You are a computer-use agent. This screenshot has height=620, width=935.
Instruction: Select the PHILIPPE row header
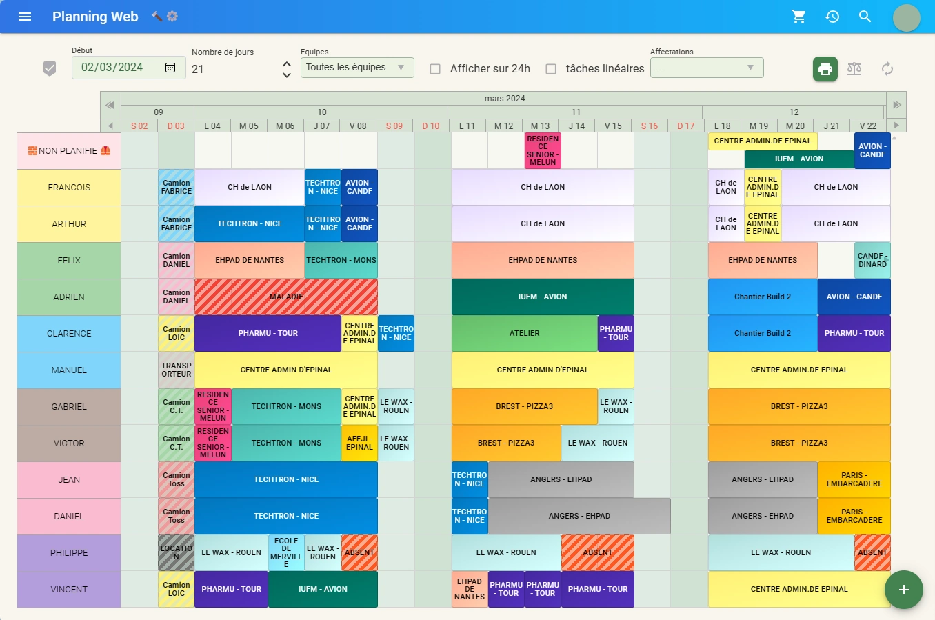tap(69, 553)
